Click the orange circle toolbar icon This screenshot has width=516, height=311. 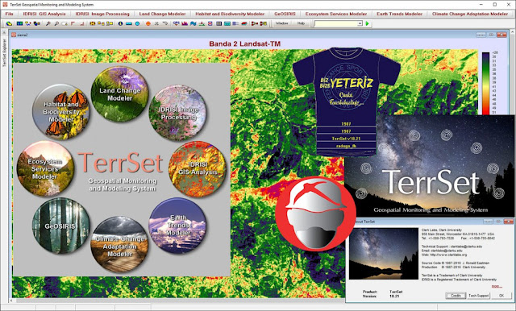click(148, 23)
